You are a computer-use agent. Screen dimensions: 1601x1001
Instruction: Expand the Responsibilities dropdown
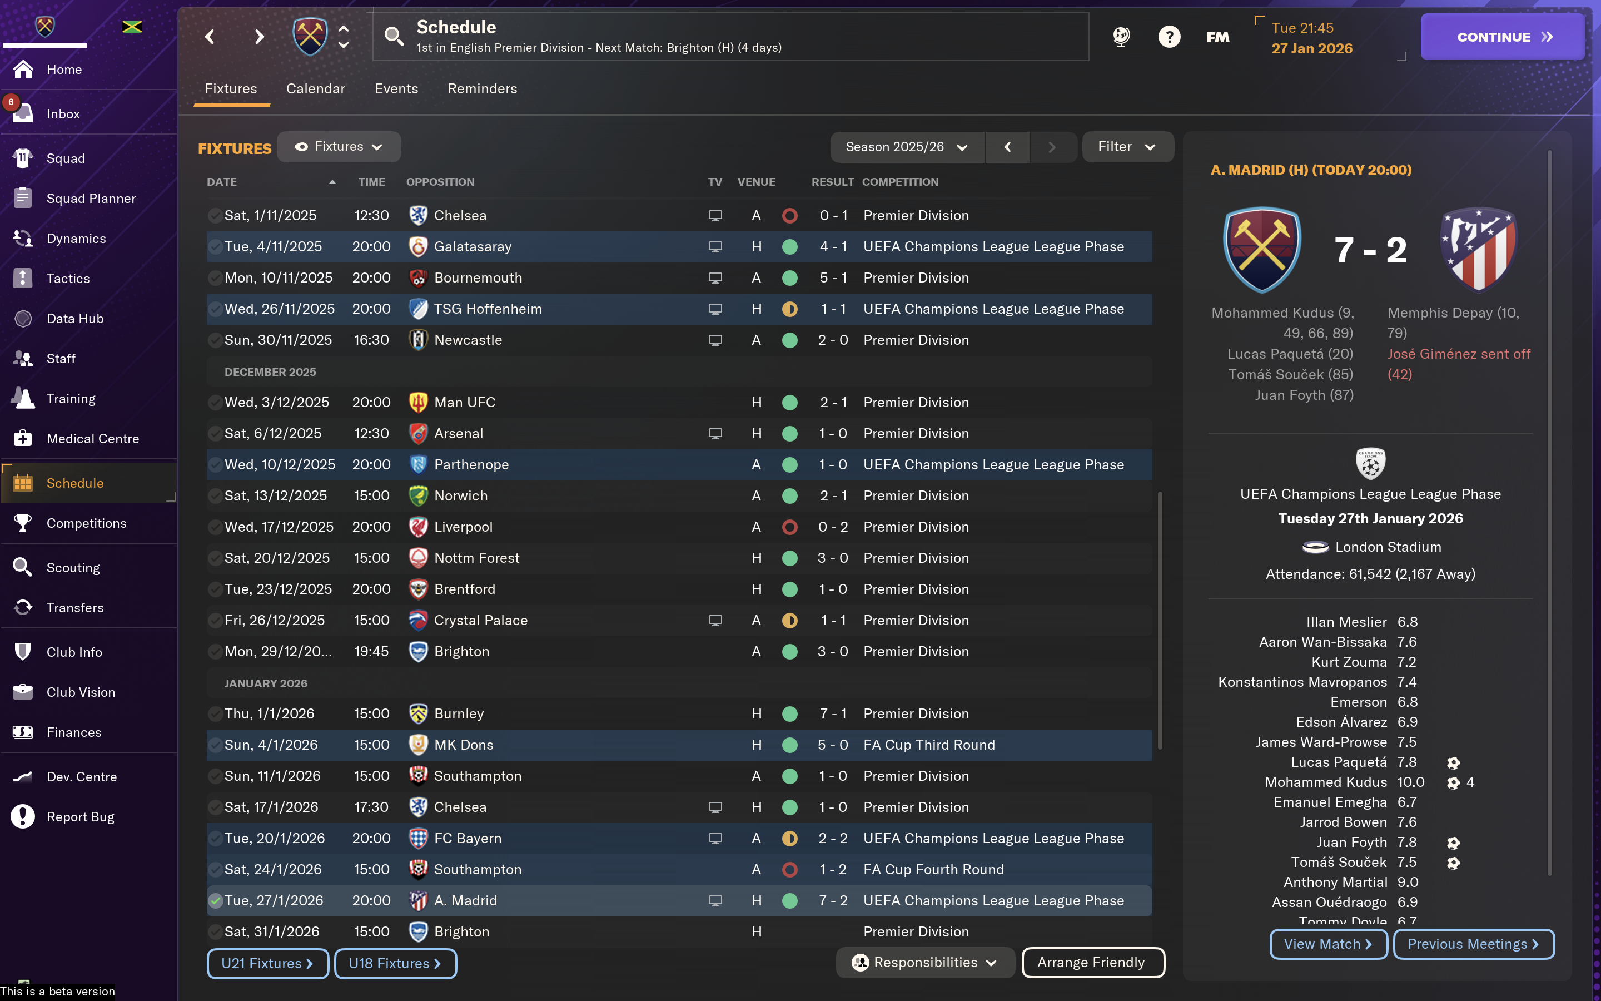[x=925, y=963]
